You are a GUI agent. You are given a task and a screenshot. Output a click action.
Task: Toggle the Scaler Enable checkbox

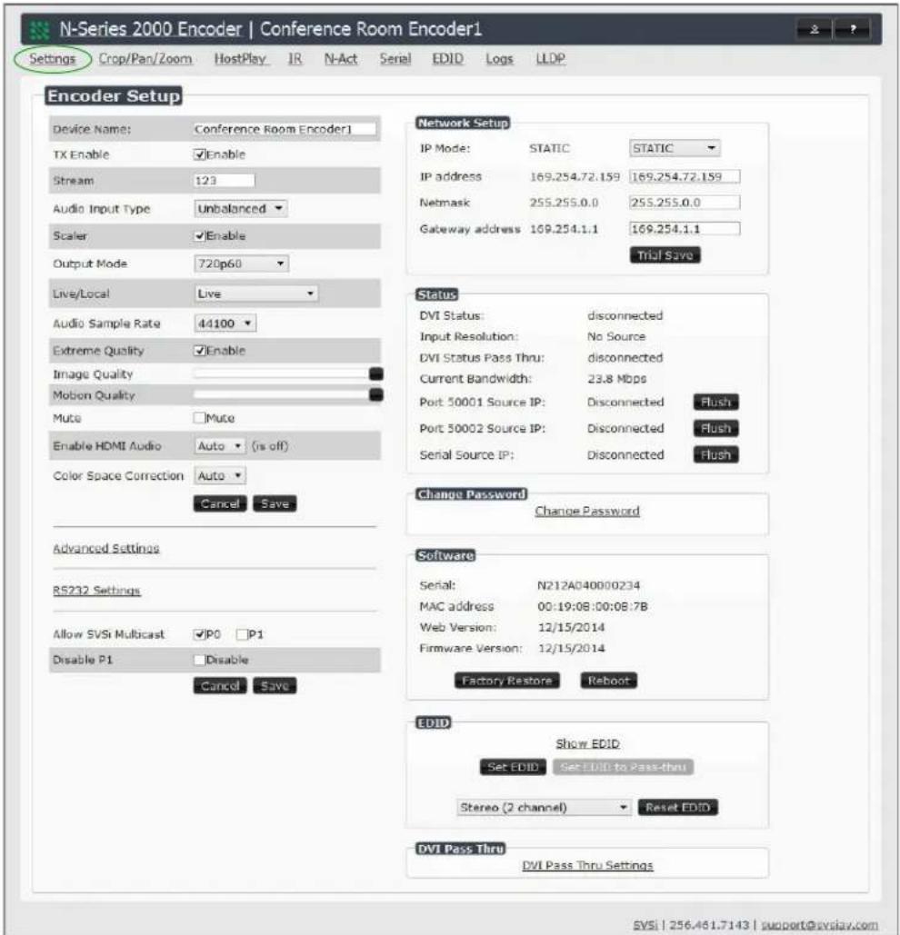(x=199, y=235)
